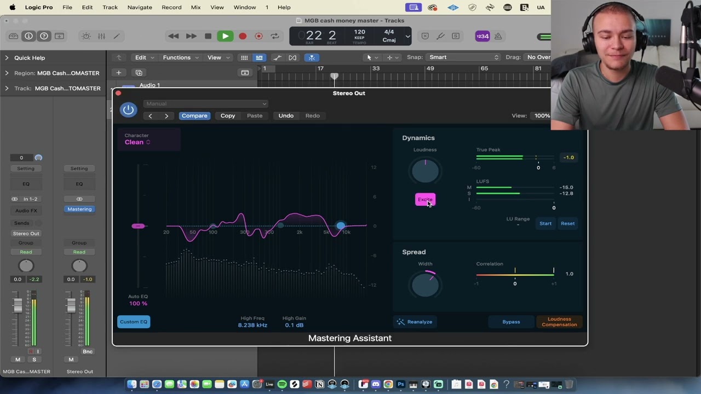Toggle Replace mode X icon
Screen dimensions: 701x394
tap(425, 36)
